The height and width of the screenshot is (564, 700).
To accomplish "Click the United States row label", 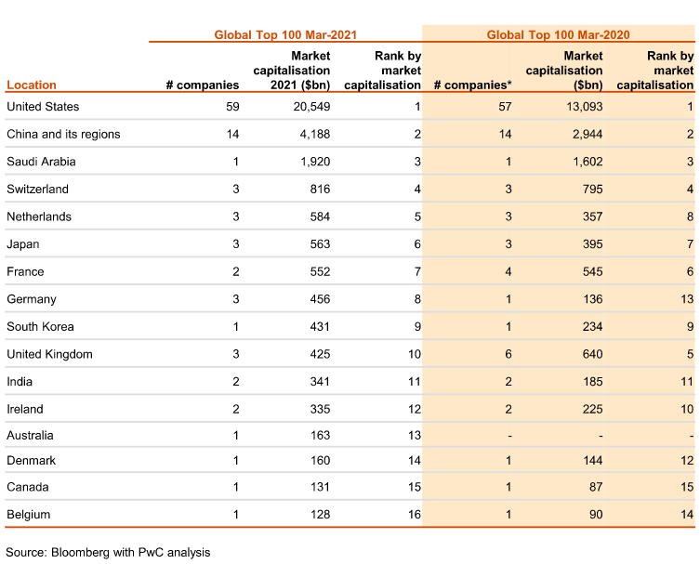I will 43,107.
